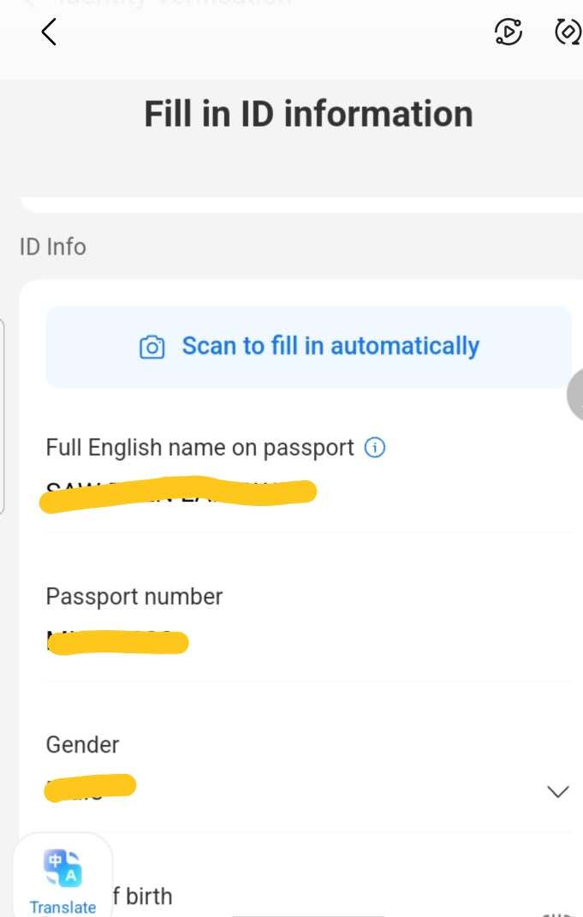This screenshot has width=583, height=917.
Task: Open the video tutorial play icon
Action: [509, 33]
